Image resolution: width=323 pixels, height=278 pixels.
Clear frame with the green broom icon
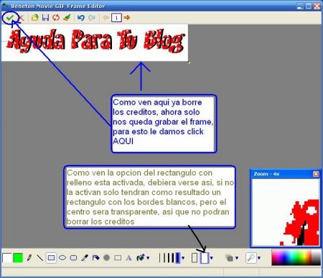(67, 17)
